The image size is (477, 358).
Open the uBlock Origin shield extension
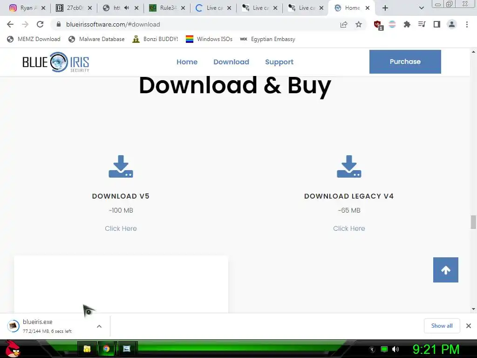[378, 25]
